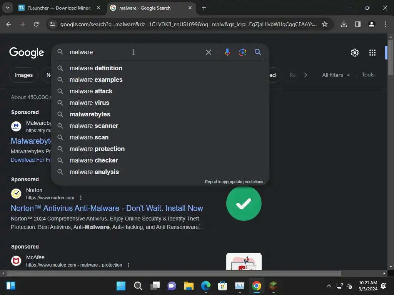Open search Tools

pos(368,75)
